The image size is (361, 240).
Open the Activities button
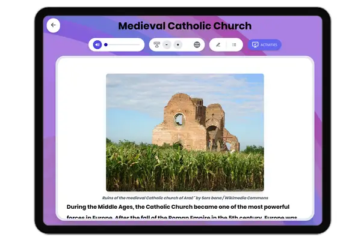[x=265, y=44]
